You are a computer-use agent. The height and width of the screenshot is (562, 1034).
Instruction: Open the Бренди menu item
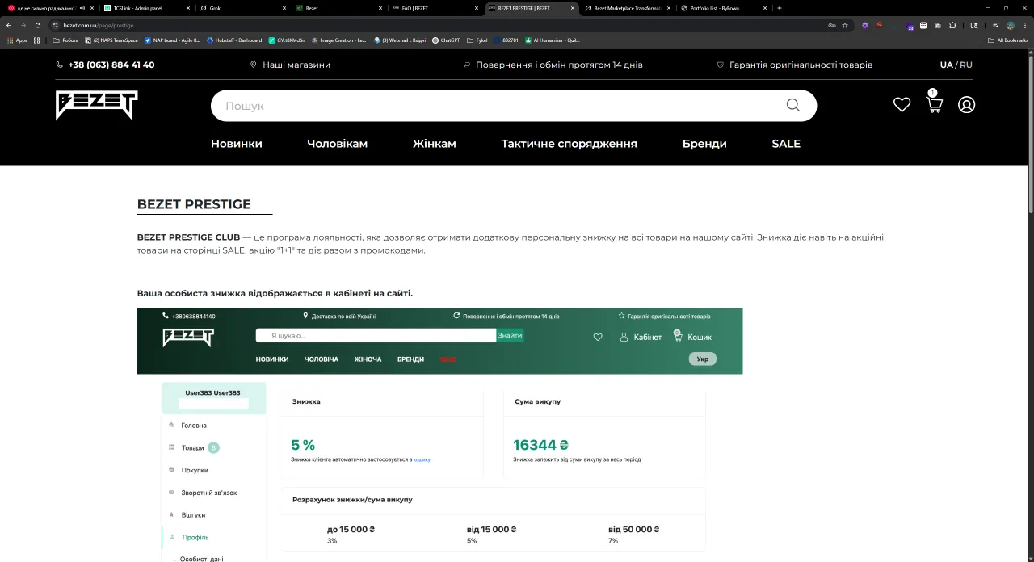coord(704,144)
